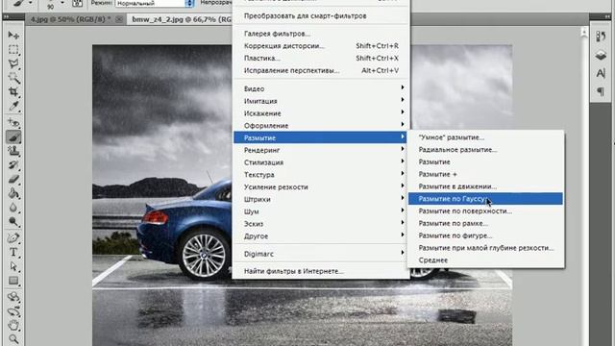Expand the Искажение submenu

pyautogui.click(x=321, y=113)
